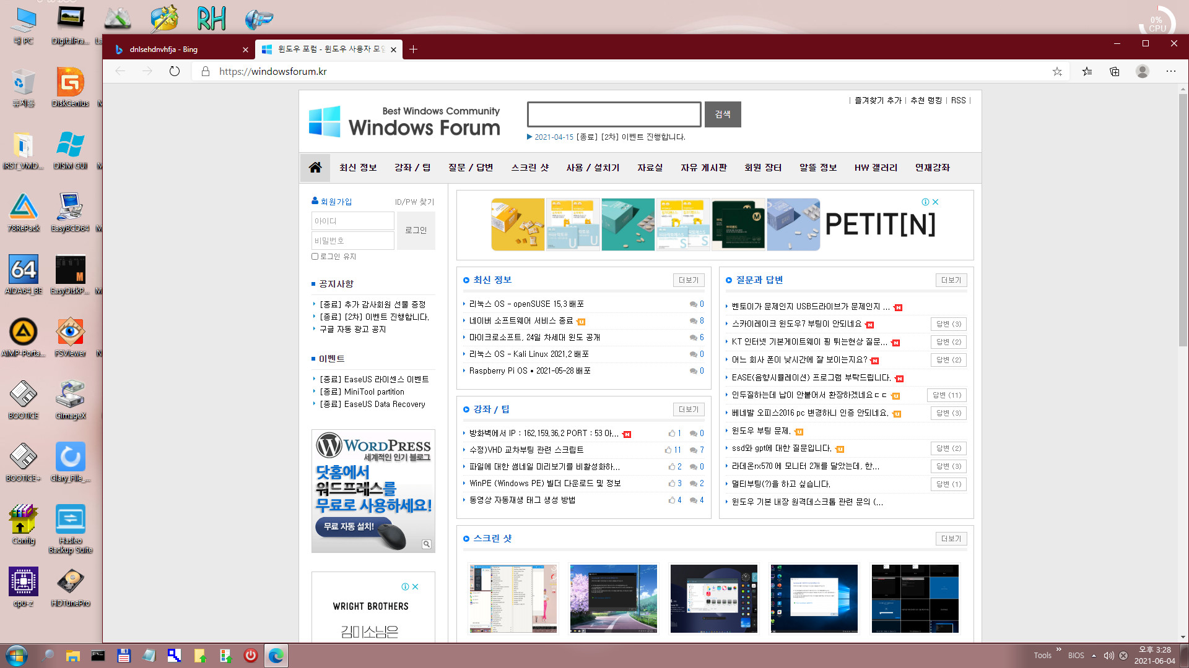This screenshot has width=1189, height=668.
Task: Click the Windows Start orb
Action: click(16, 656)
